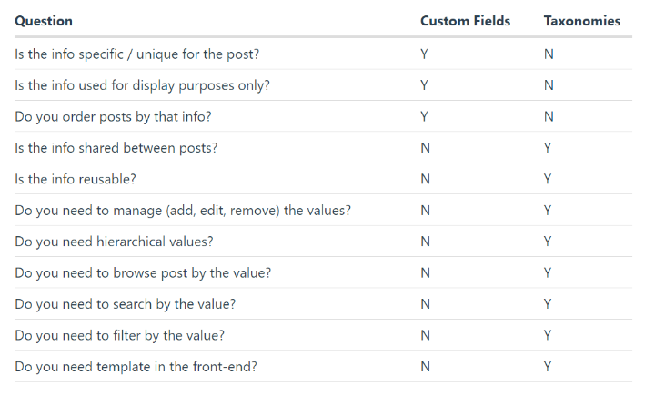Image resolution: width=655 pixels, height=405 pixels.
Task: Click the manage (add, edit, remove) values question
Action: (x=183, y=211)
